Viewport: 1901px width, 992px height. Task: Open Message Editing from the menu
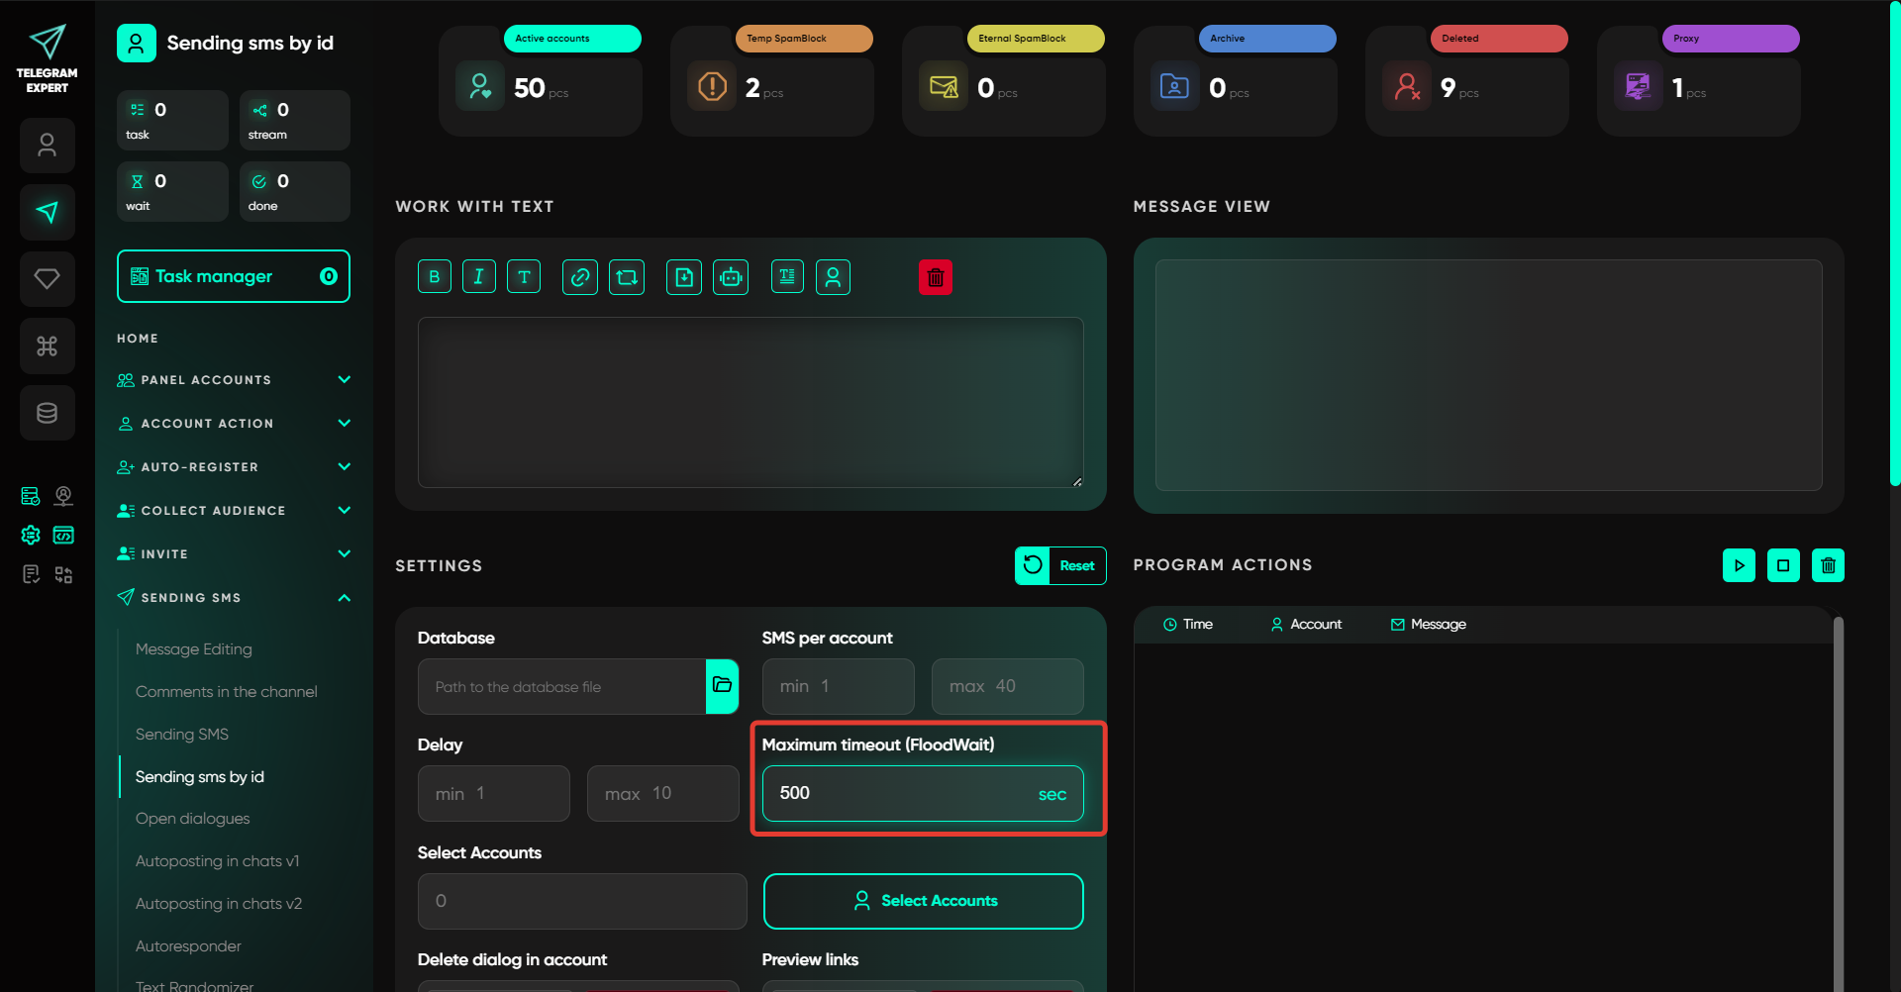(194, 649)
